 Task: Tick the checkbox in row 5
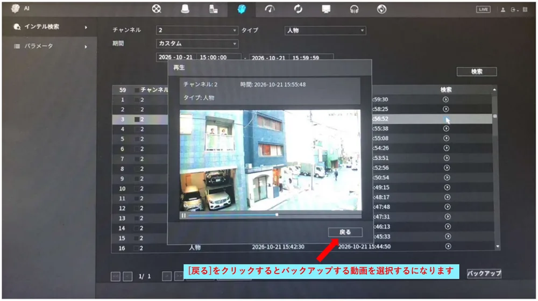pos(137,139)
